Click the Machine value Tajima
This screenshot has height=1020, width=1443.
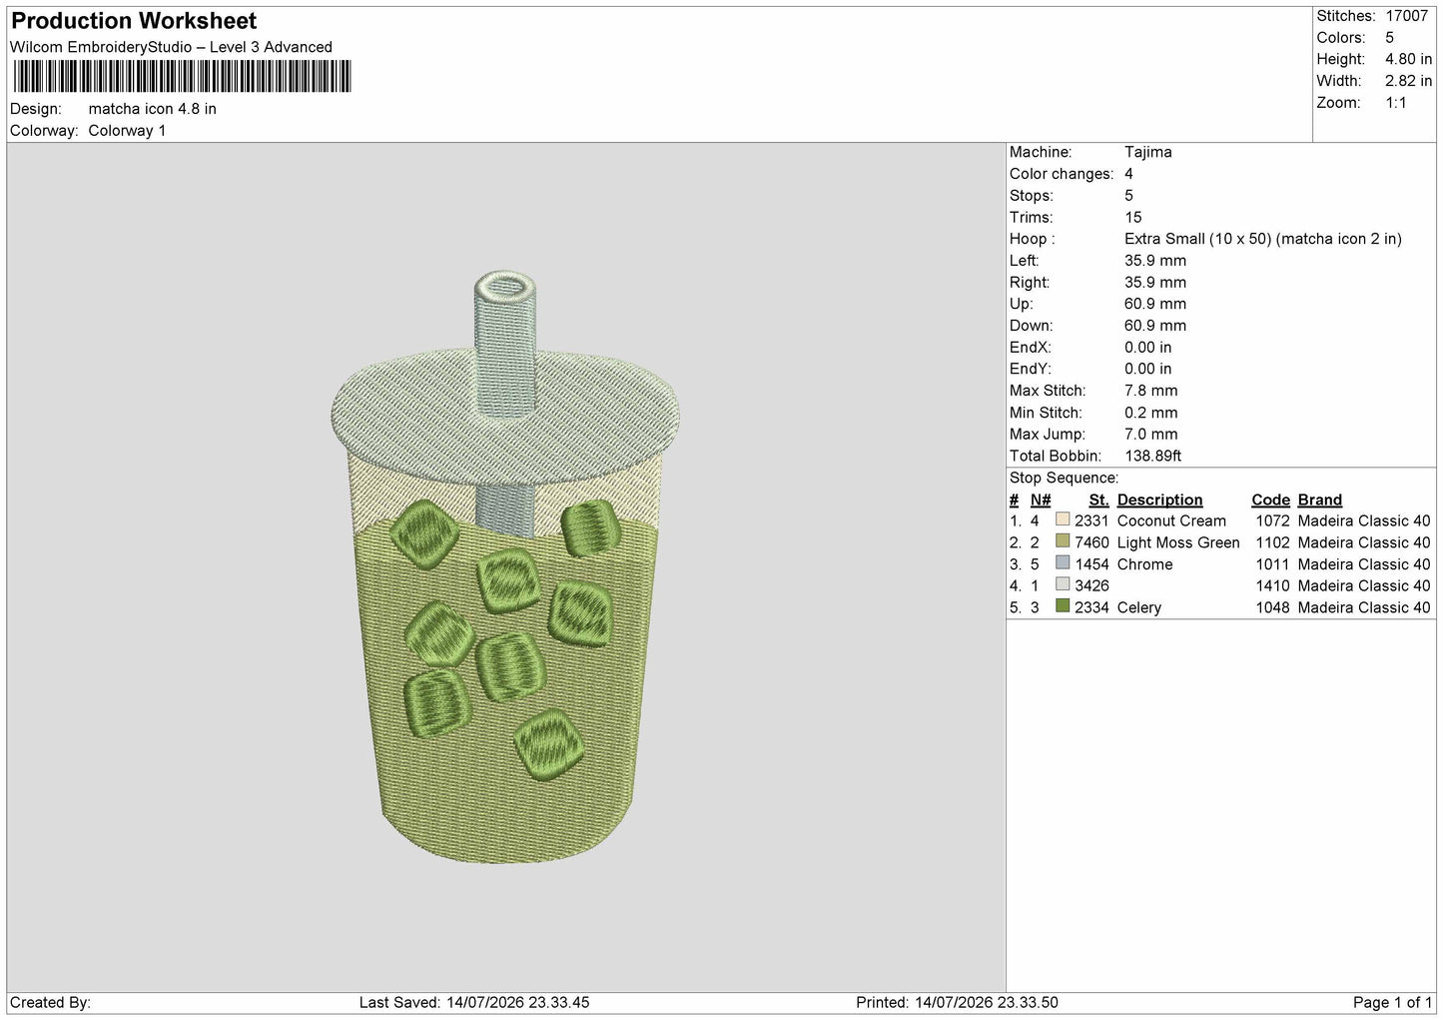pos(1148,152)
